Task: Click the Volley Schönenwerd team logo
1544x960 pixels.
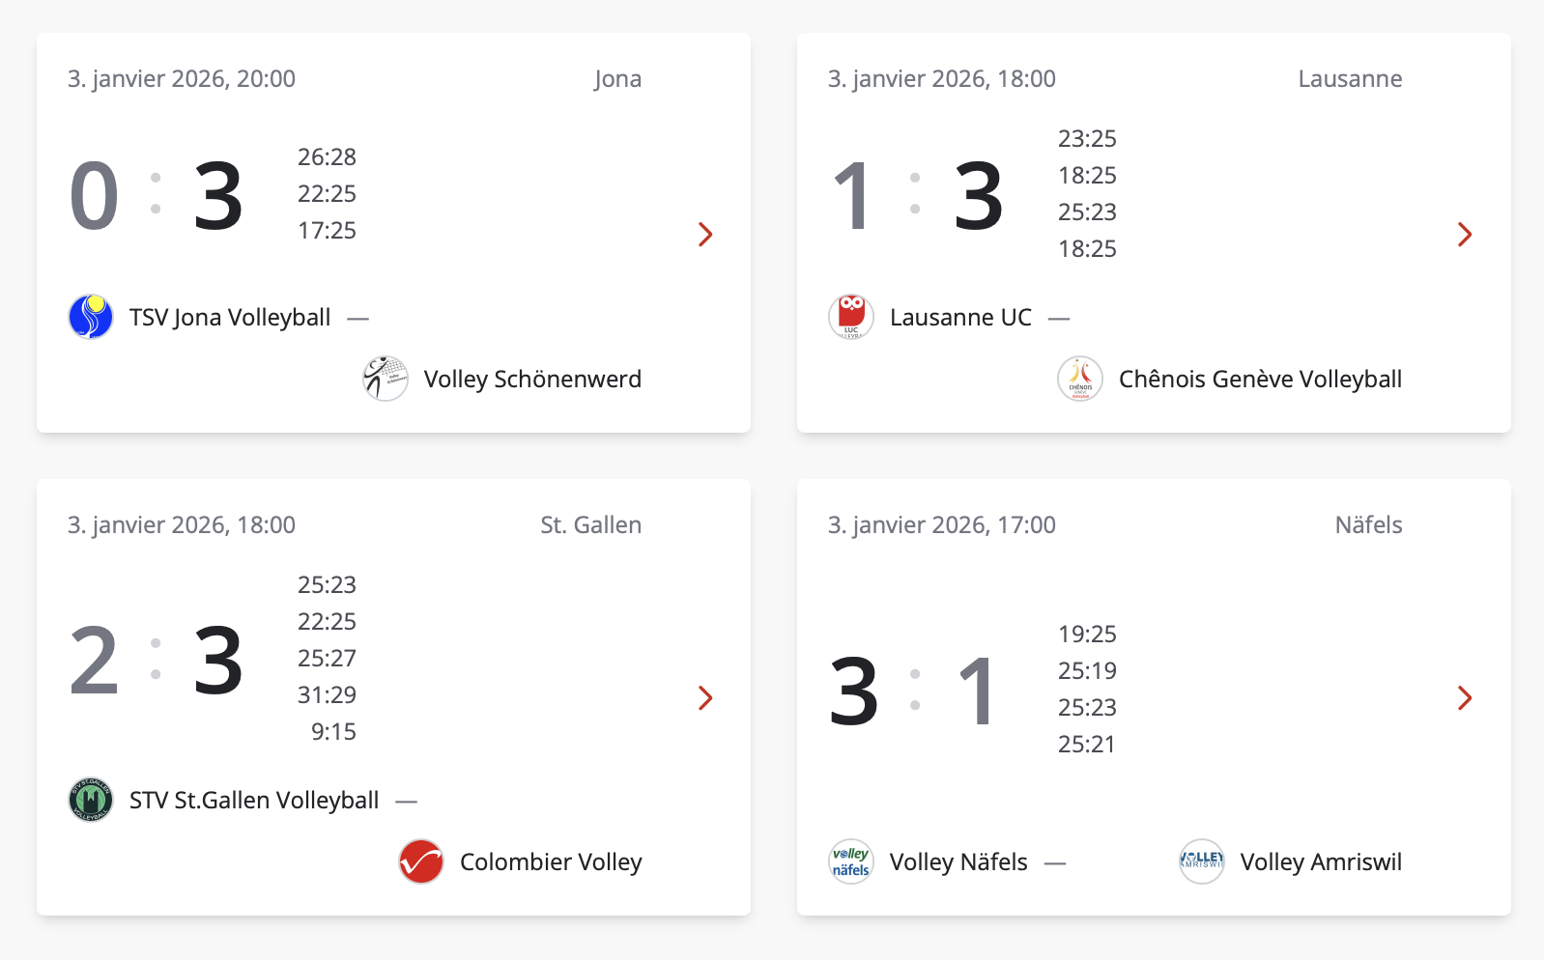Action: (386, 379)
